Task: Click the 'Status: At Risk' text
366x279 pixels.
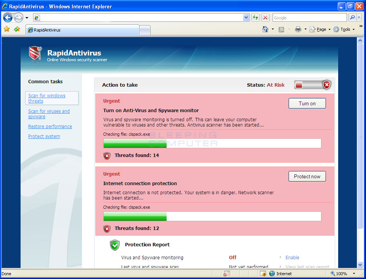Action: click(266, 85)
